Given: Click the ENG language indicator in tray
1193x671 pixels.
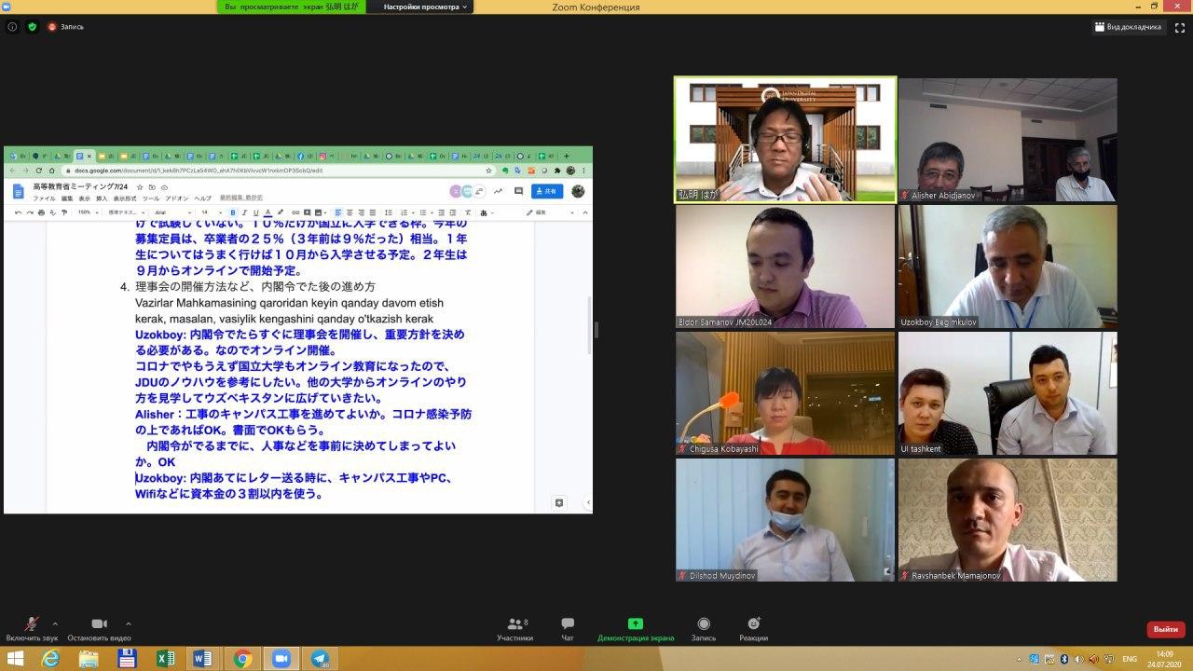Looking at the screenshot, I should point(1130,659).
